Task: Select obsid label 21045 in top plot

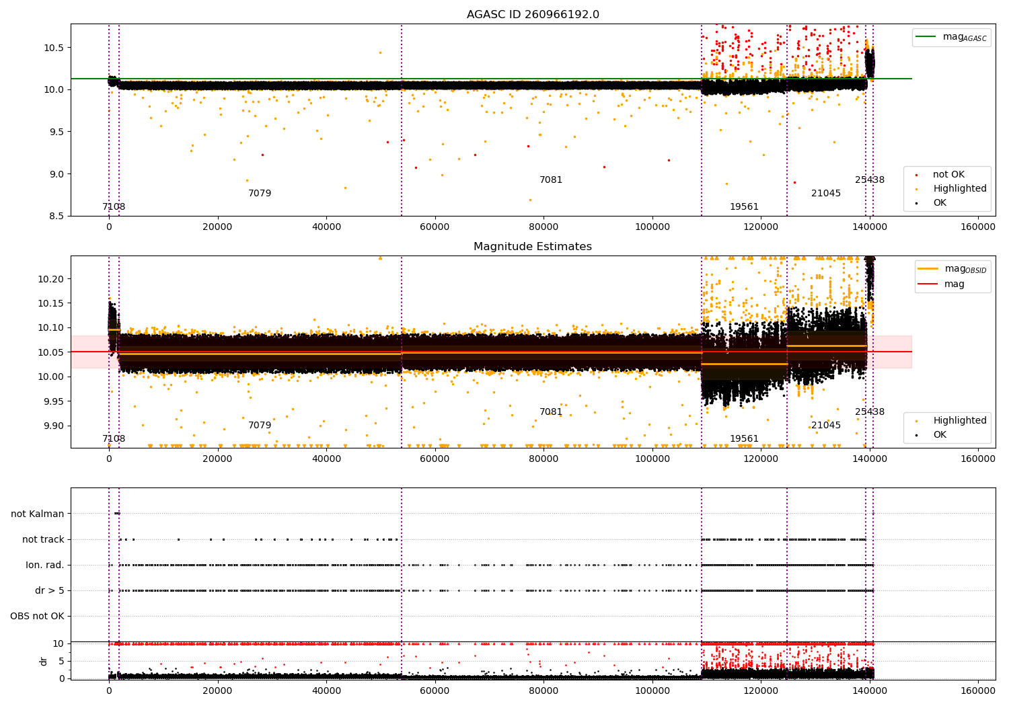Action: point(826,194)
